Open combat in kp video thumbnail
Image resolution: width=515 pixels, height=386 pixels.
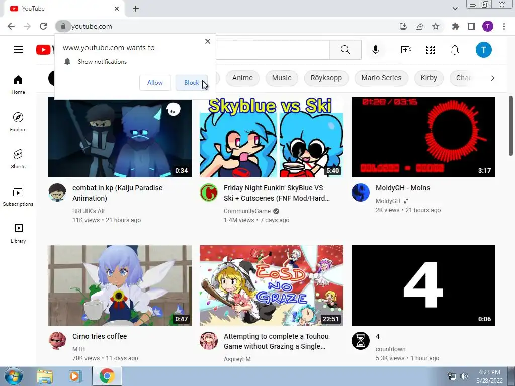(120, 137)
